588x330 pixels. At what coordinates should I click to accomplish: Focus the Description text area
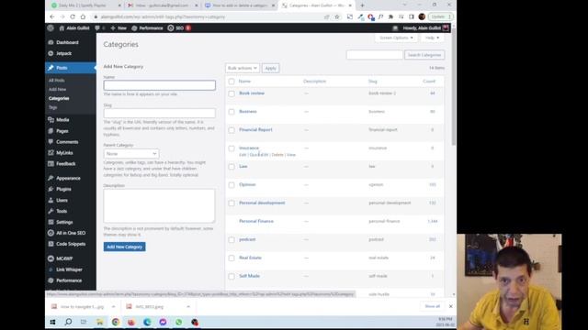click(159, 205)
